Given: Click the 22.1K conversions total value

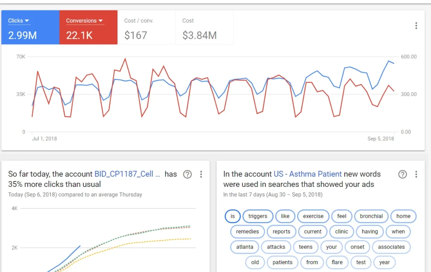Looking at the screenshot, I should pyautogui.click(x=79, y=35).
